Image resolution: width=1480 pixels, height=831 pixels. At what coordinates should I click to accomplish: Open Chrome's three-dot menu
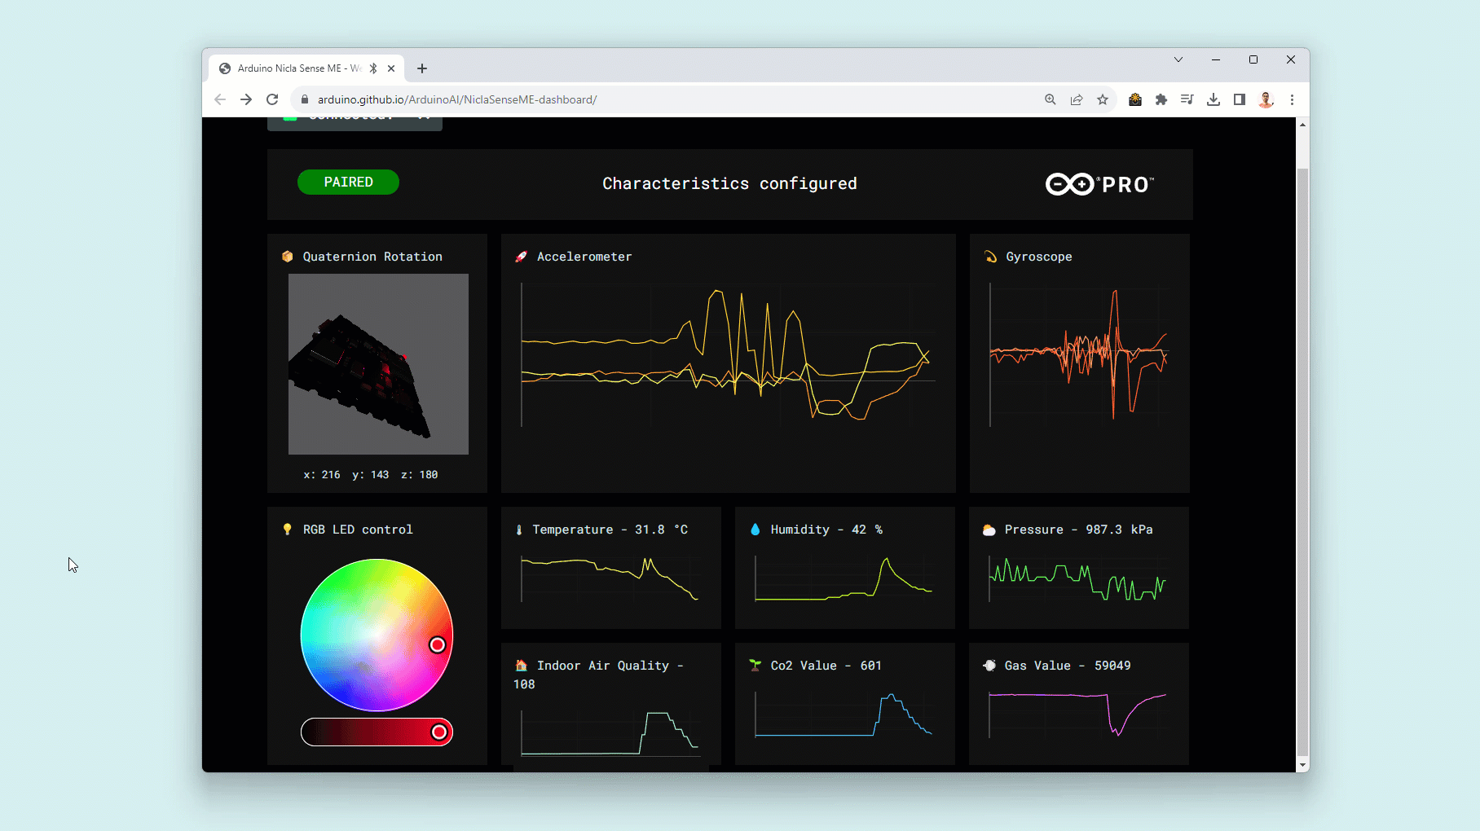click(1292, 99)
